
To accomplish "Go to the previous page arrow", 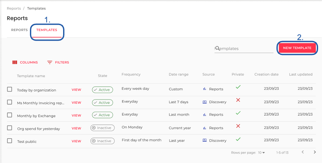I will click(x=303, y=152).
